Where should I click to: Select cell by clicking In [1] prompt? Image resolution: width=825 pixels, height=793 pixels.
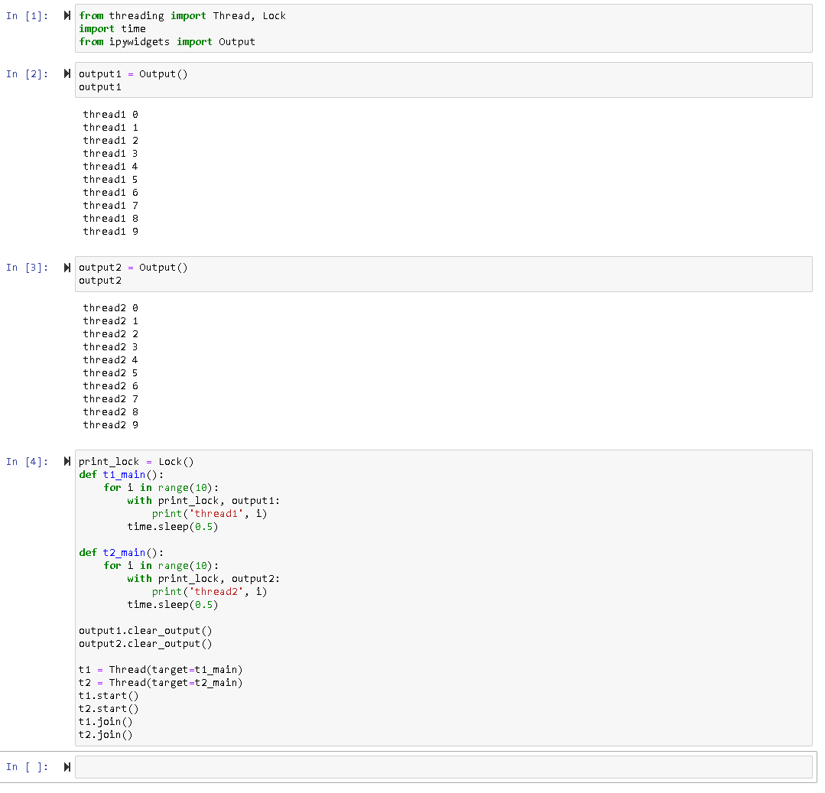coord(27,16)
